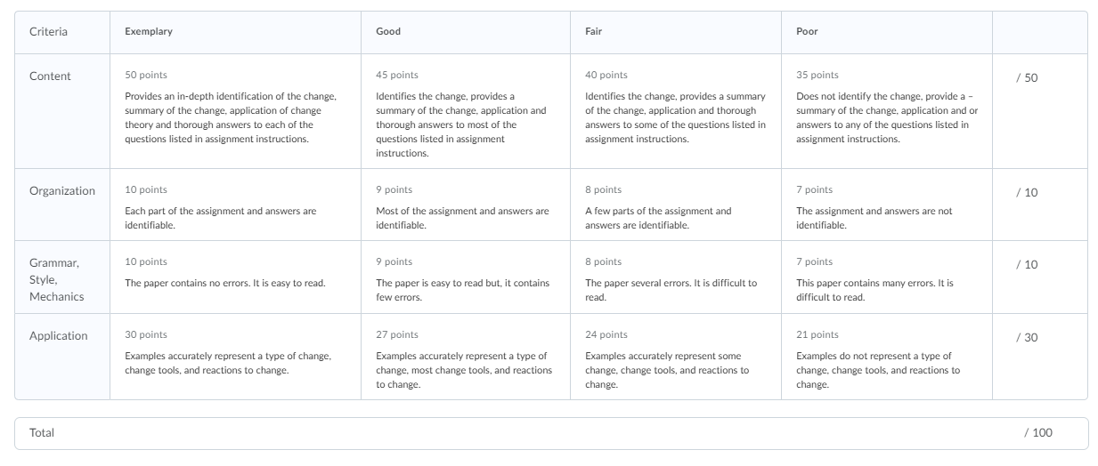1098x466 pixels.
Task: Select Good 27 points for Application
Action: pyautogui.click(x=466, y=357)
